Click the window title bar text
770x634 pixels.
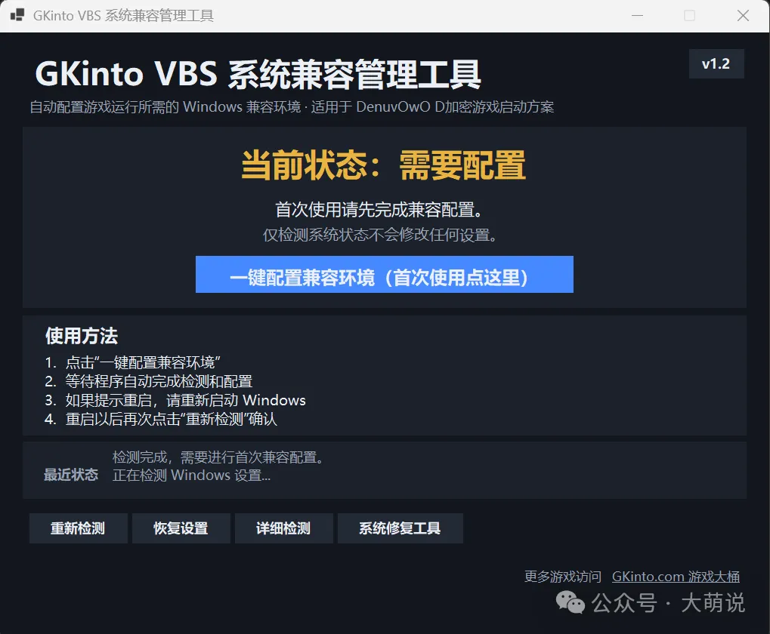point(123,16)
